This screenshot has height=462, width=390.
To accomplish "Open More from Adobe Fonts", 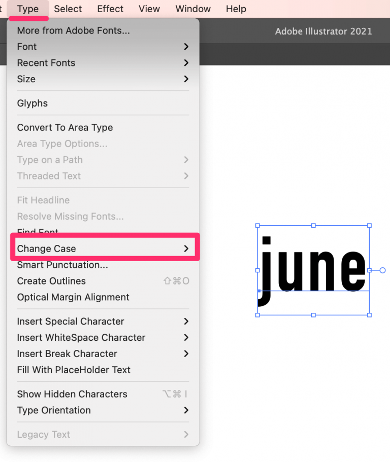I will [73, 30].
